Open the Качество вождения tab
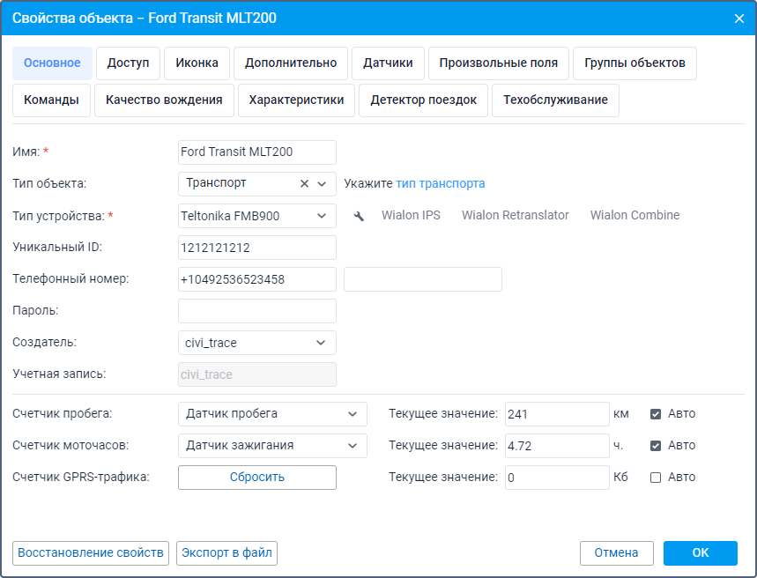 tap(164, 100)
